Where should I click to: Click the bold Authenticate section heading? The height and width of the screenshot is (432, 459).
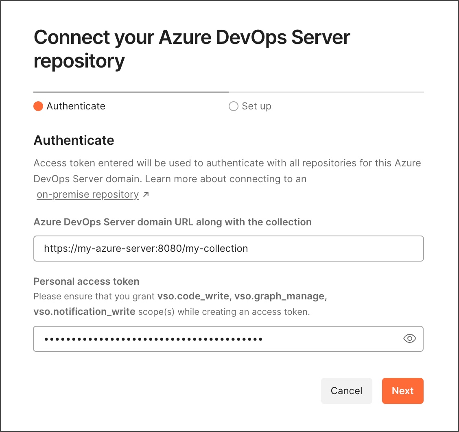coord(74,140)
